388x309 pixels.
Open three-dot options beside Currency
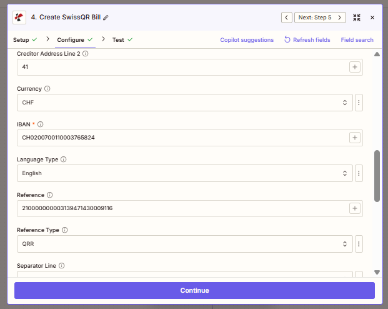pyautogui.click(x=359, y=102)
